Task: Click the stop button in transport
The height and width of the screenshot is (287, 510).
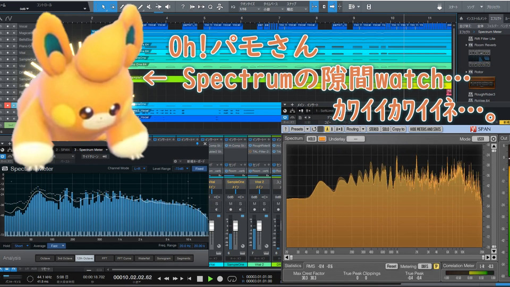Action: pos(200,278)
